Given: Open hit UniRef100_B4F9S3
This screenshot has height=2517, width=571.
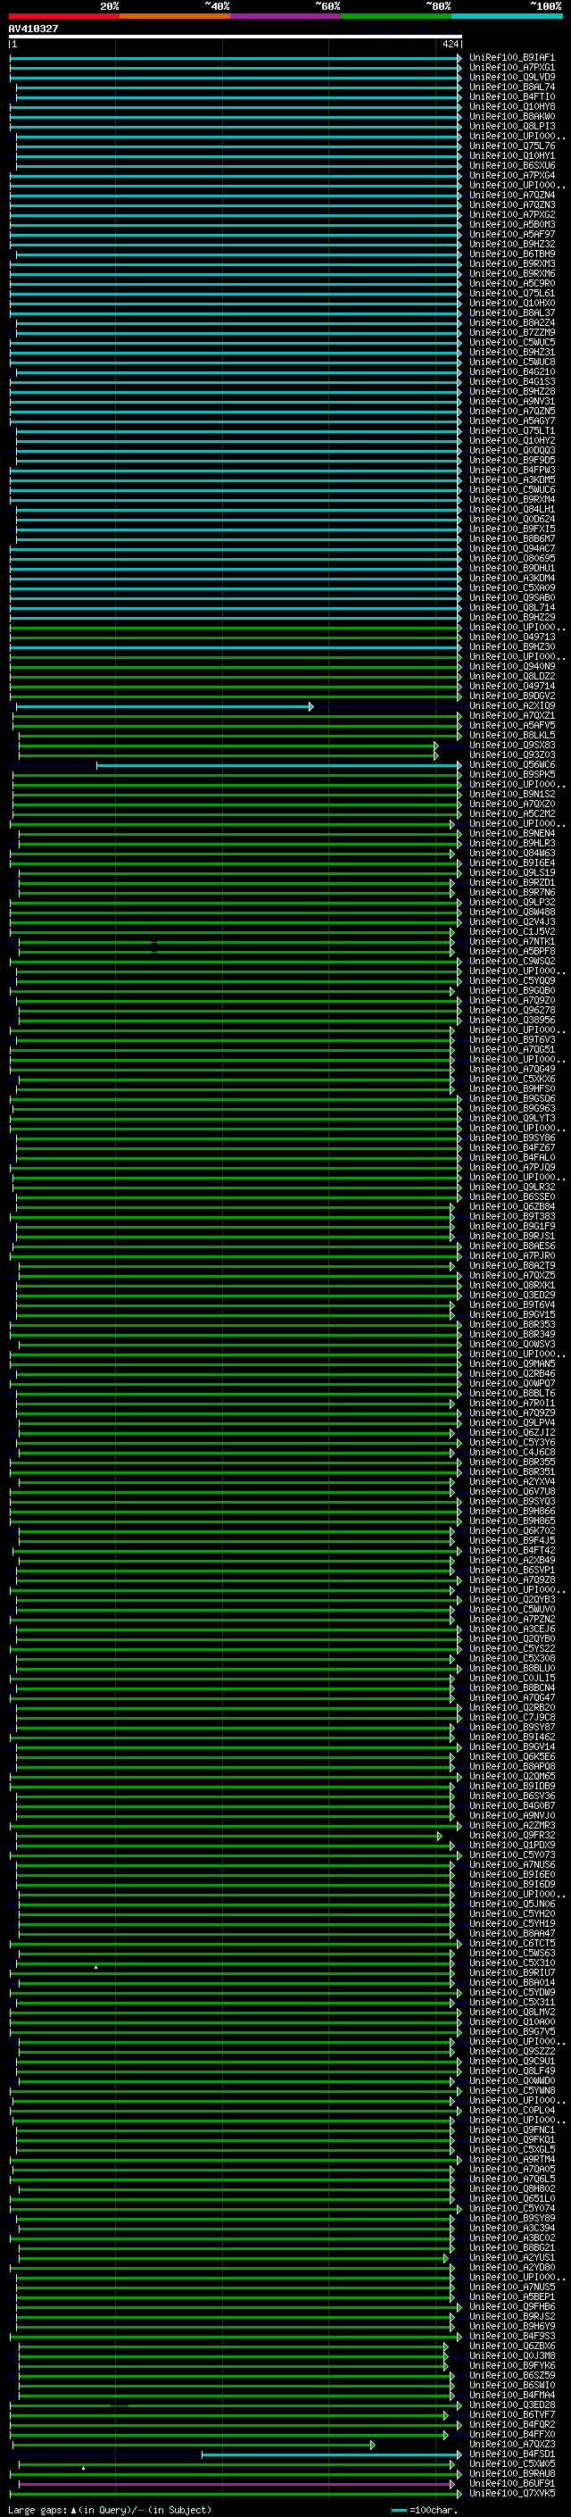Looking at the screenshot, I should [512, 2337].
